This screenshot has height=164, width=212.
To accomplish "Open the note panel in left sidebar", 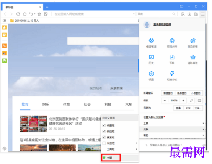I will coord(4,35).
